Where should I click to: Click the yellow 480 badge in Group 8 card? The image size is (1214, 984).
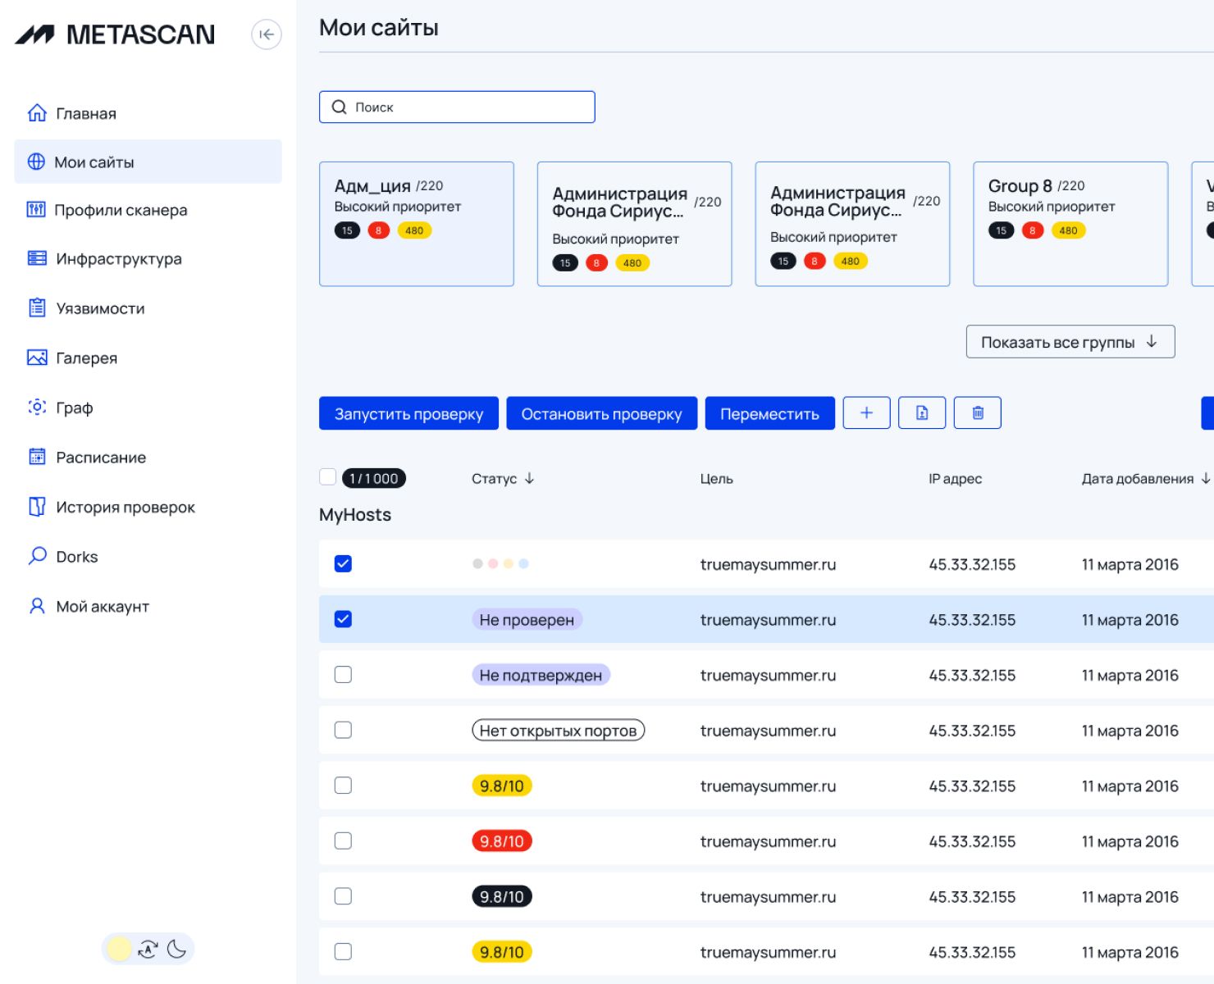(x=1068, y=230)
